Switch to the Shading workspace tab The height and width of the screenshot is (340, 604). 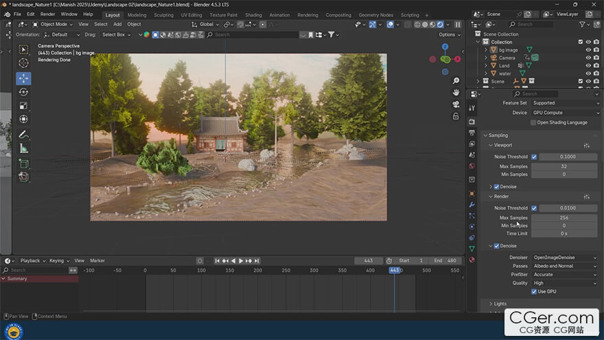pyautogui.click(x=253, y=14)
